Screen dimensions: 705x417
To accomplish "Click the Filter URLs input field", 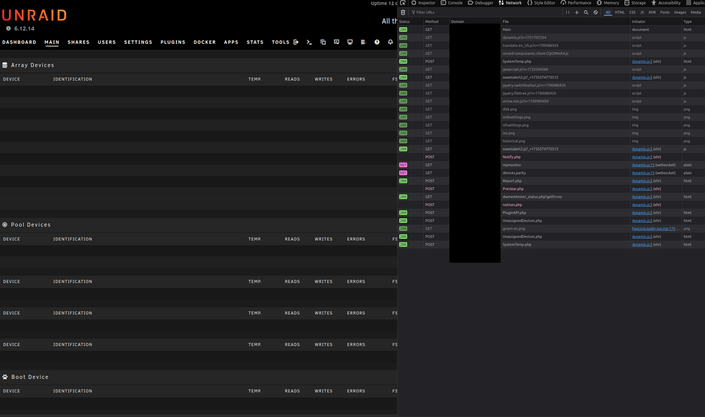I will [x=486, y=13].
